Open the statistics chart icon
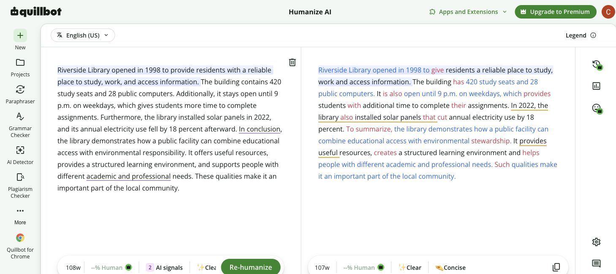The height and width of the screenshot is (274, 616). [596, 86]
